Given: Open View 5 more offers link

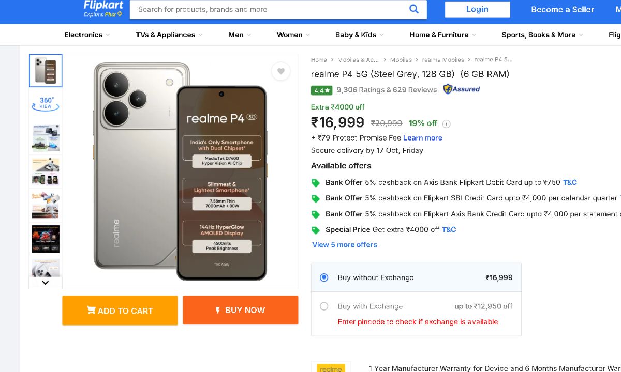Looking at the screenshot, I should coord(345,245).
